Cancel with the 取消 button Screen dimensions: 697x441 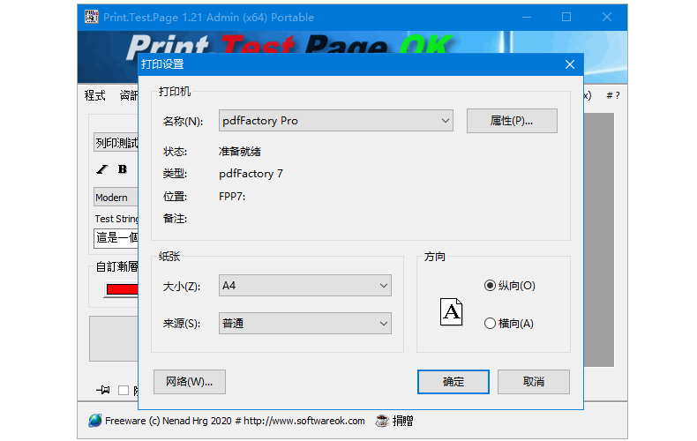pos(534,382)
